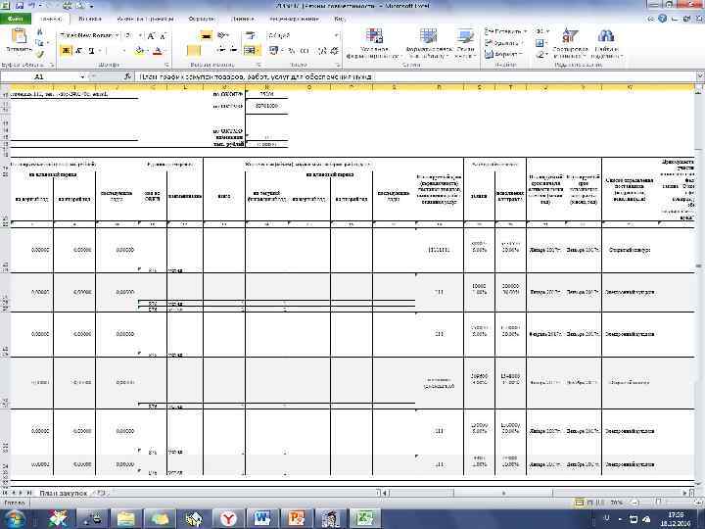705x529 pixels.
Task: Click Insert (Вставить) in Cells group
Action: tap(505, 31)
